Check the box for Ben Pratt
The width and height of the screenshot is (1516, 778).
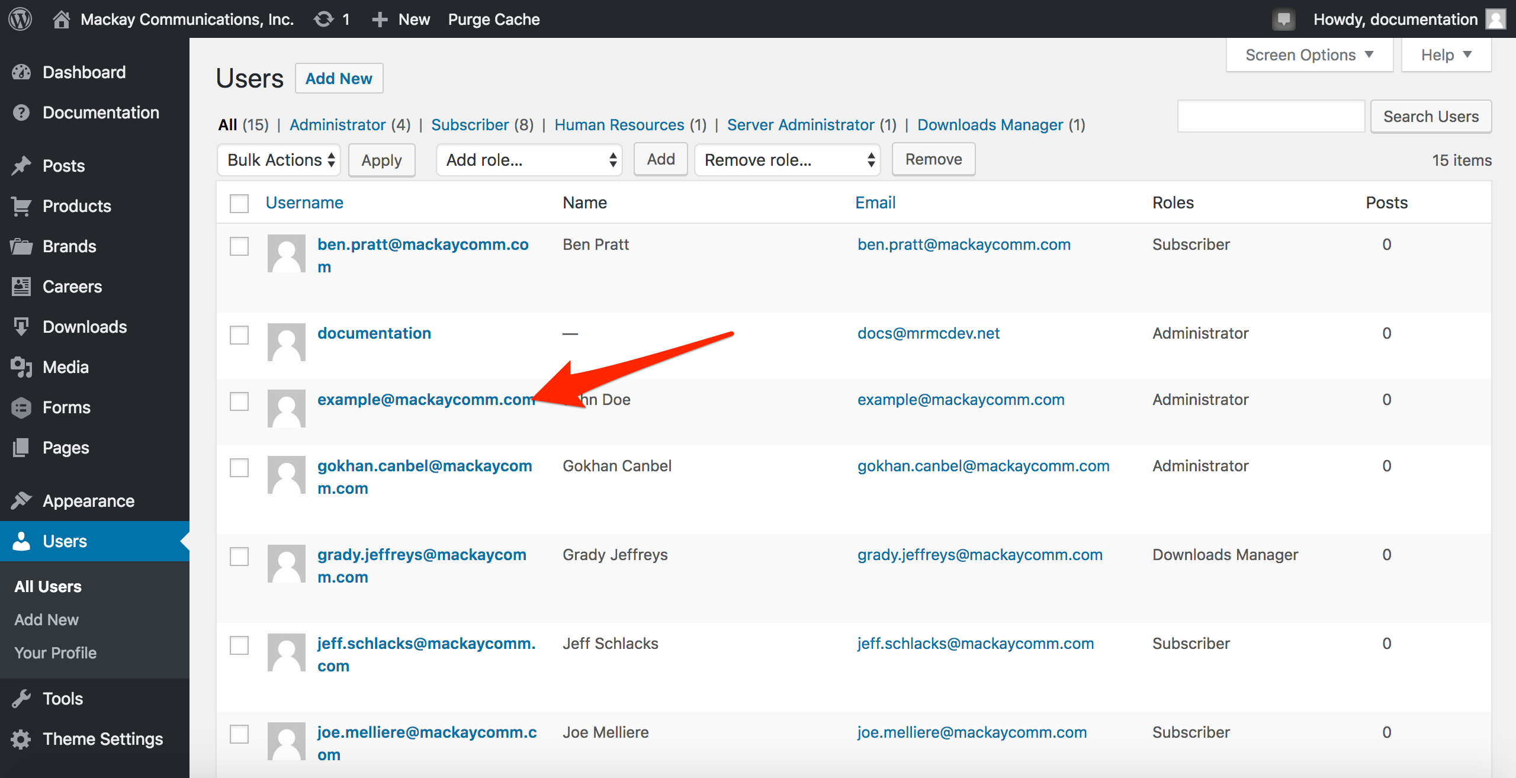(x=239, y=246)
